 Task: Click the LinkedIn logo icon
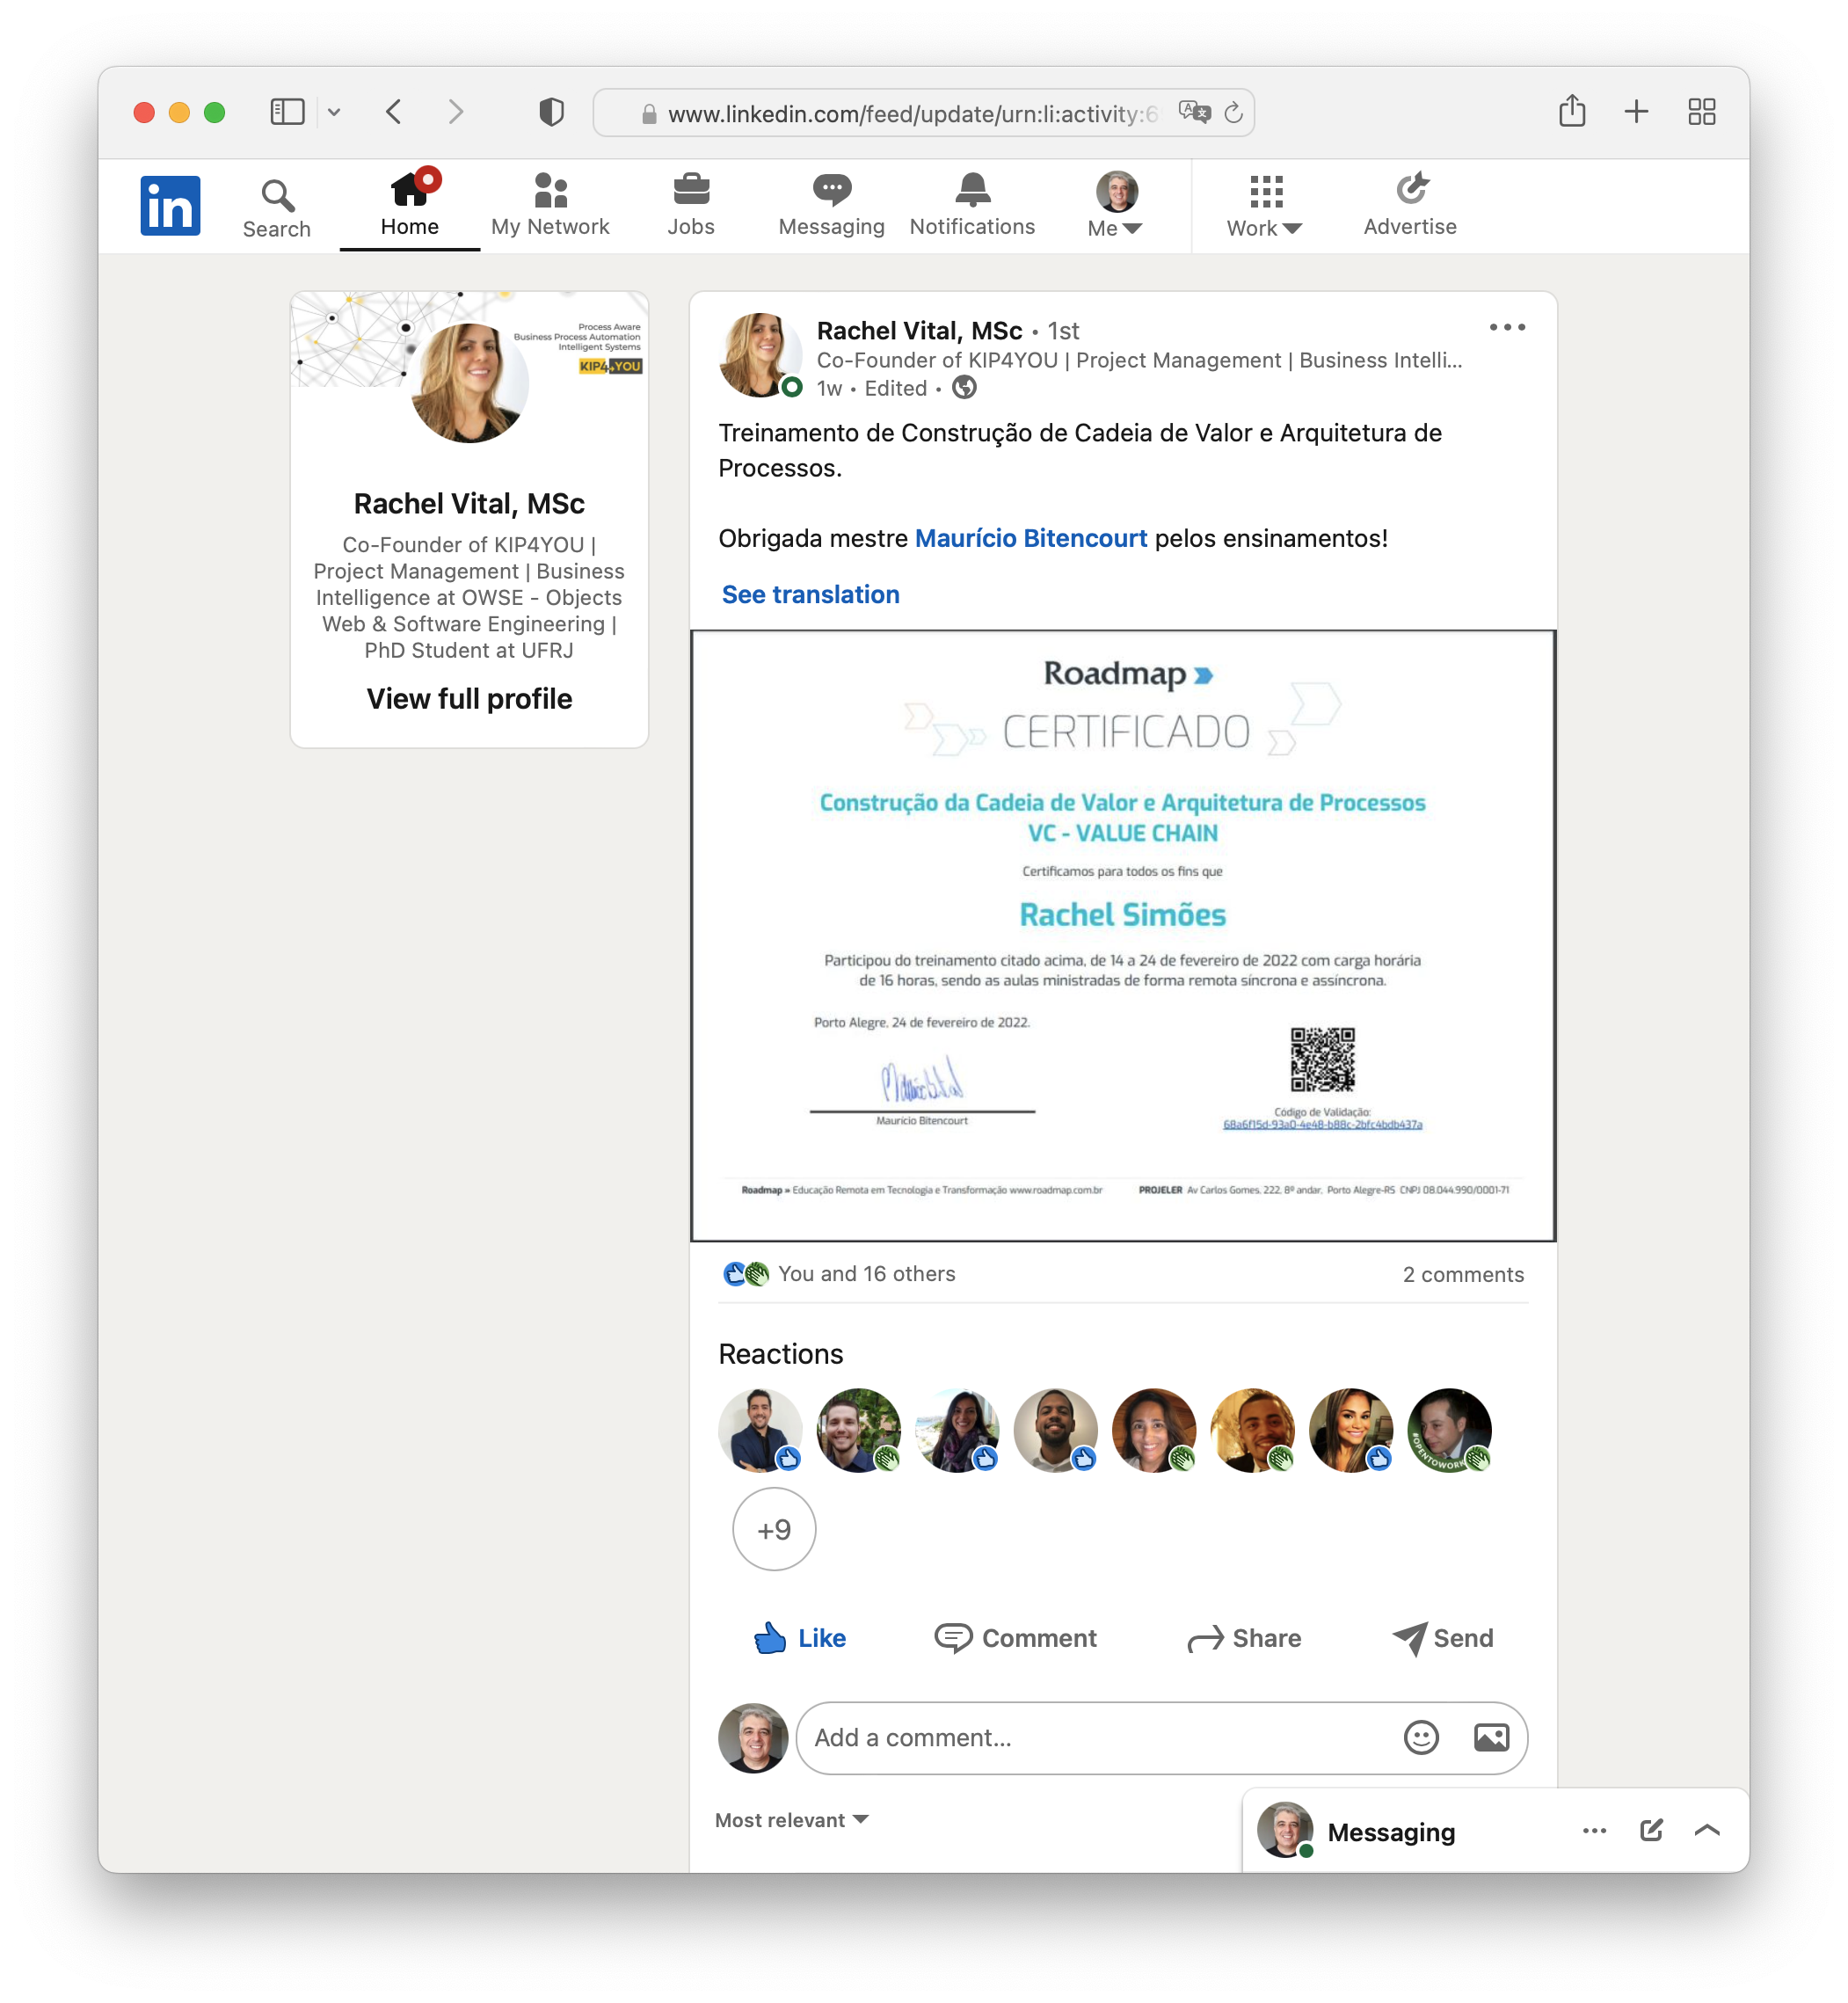[x=170, y=205]
